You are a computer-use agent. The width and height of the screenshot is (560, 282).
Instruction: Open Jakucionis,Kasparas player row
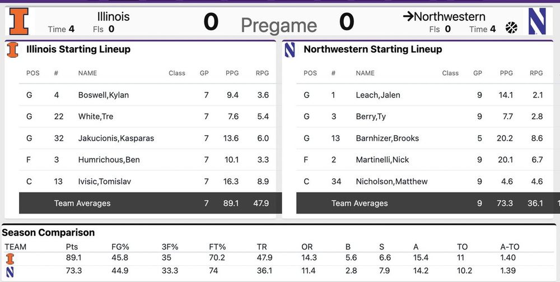click(116, 138)
